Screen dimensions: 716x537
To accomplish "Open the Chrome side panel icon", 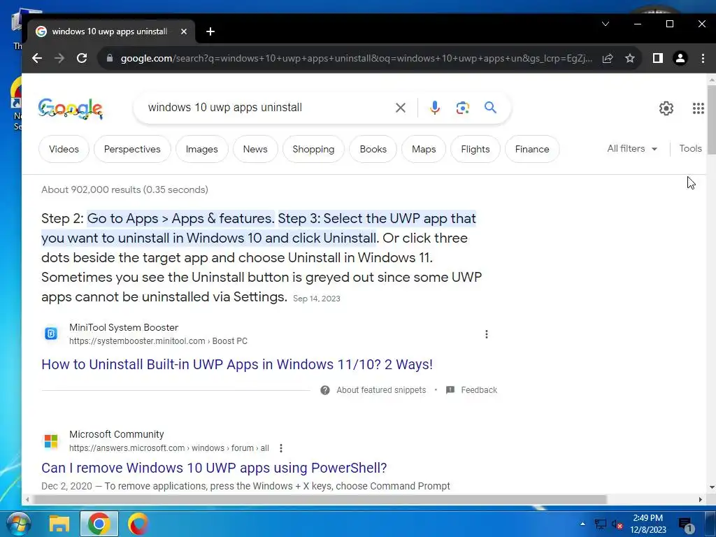I will coord(657,58).
